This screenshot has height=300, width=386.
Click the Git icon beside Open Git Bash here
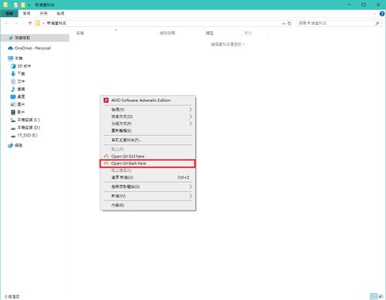(106, 163)
